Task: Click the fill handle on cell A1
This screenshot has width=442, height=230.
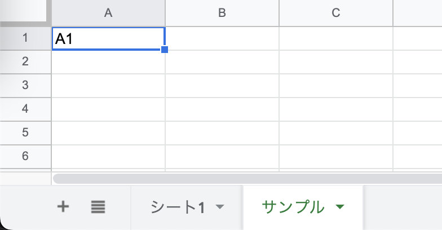Action: (165, 50)
